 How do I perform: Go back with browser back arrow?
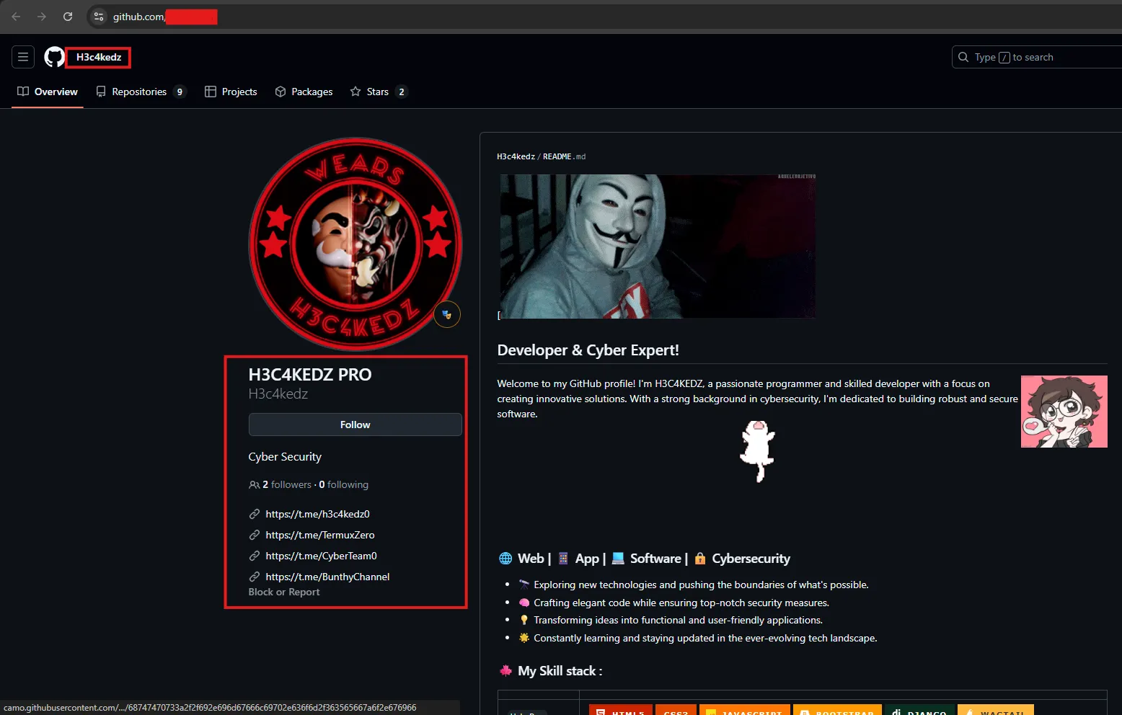(x=16, y=17)
